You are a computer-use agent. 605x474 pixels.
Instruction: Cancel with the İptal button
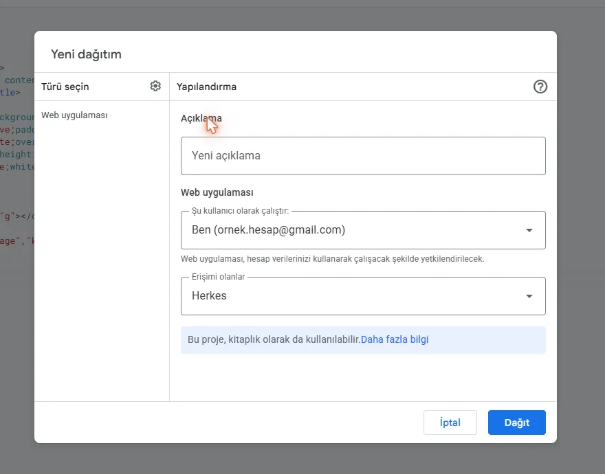(450, 422)
